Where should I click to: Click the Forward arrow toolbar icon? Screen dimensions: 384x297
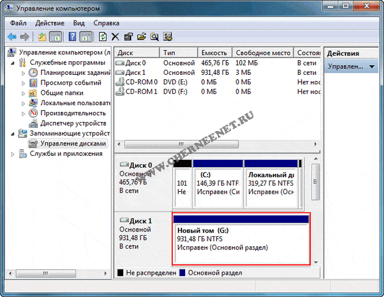[25, 37]
